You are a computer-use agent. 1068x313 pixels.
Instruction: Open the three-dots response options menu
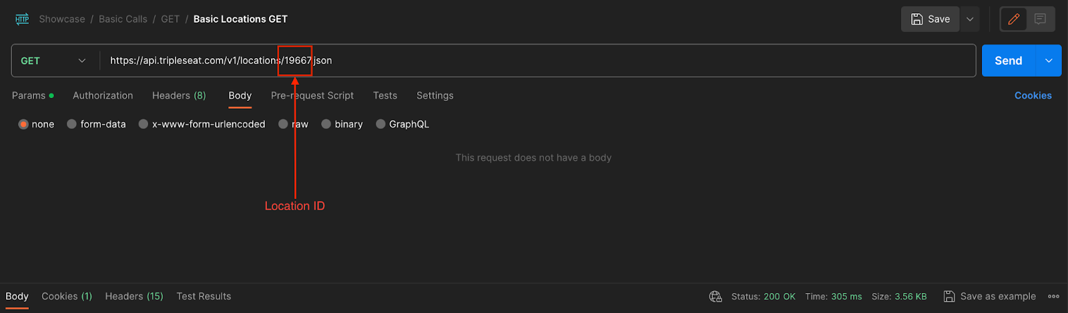tap(1053, 296)
